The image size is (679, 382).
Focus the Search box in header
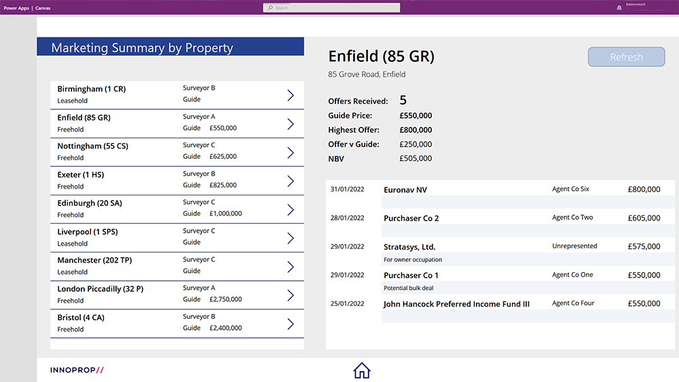tap(331, 7)
